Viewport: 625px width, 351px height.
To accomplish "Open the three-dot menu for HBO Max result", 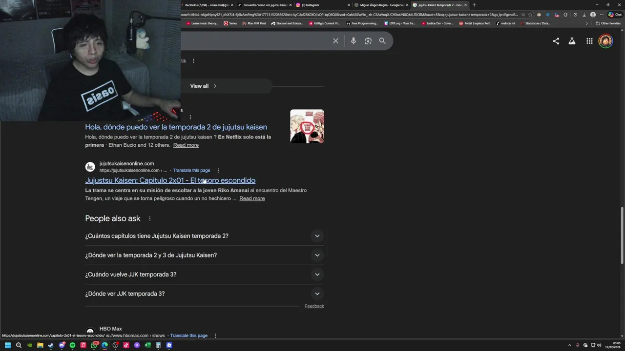I will point(215,335).
